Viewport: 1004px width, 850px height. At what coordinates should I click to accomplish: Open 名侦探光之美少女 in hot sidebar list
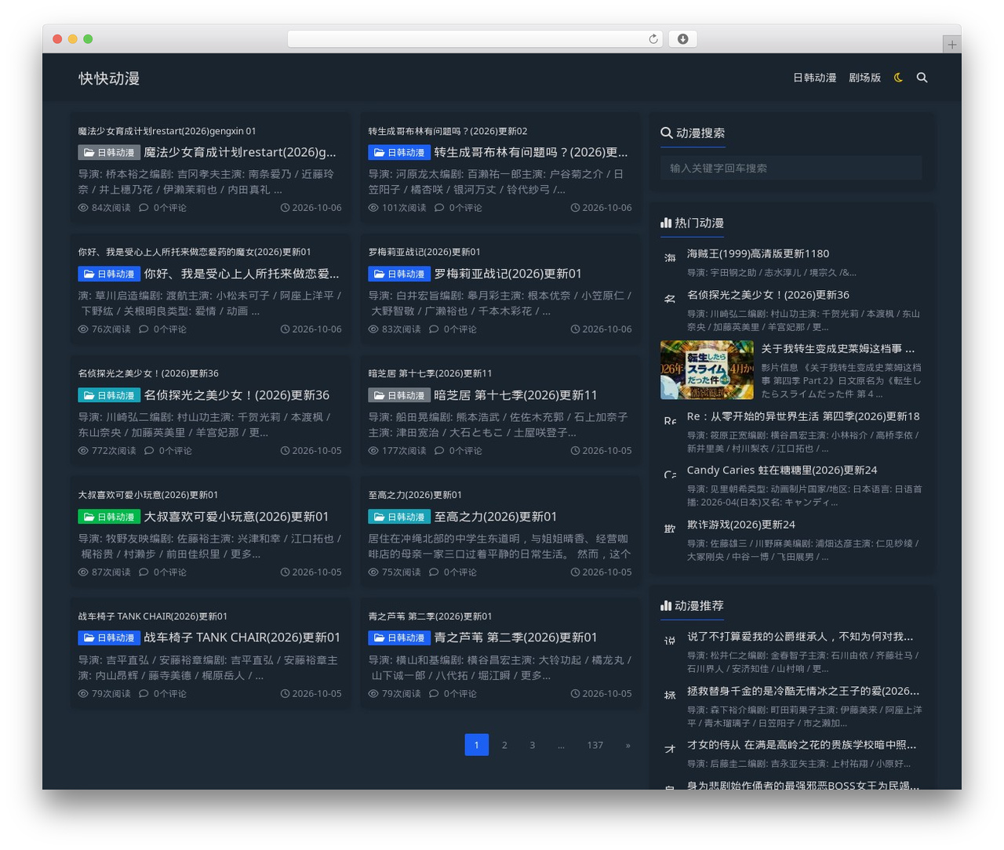(768, 295)
